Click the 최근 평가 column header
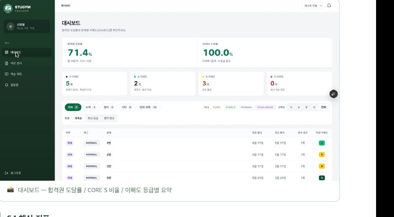This screenshot has height=217, width=394. click(280, 133)
